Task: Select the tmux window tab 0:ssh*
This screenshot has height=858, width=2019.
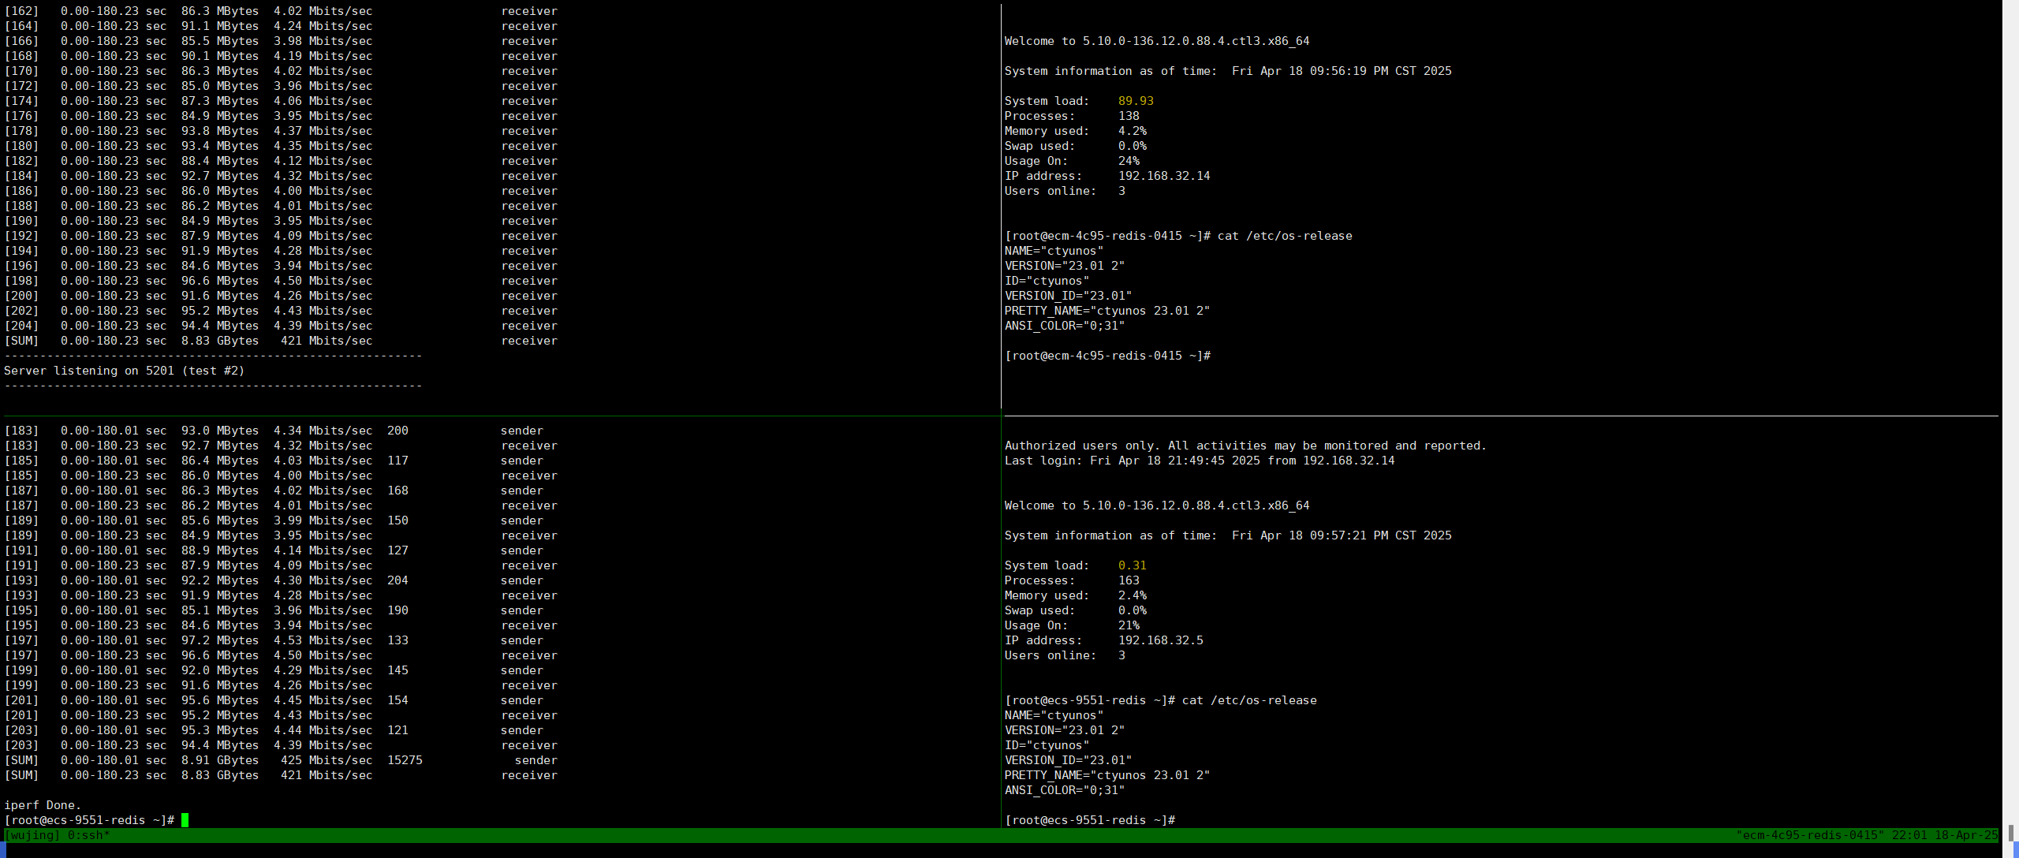Action: coord(88,835)
